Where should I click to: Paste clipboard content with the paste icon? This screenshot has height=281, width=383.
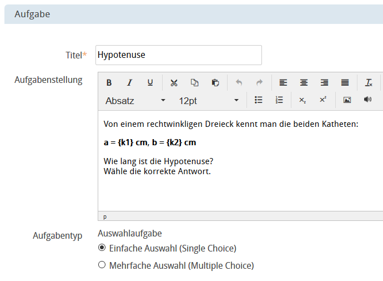point(215,83)
